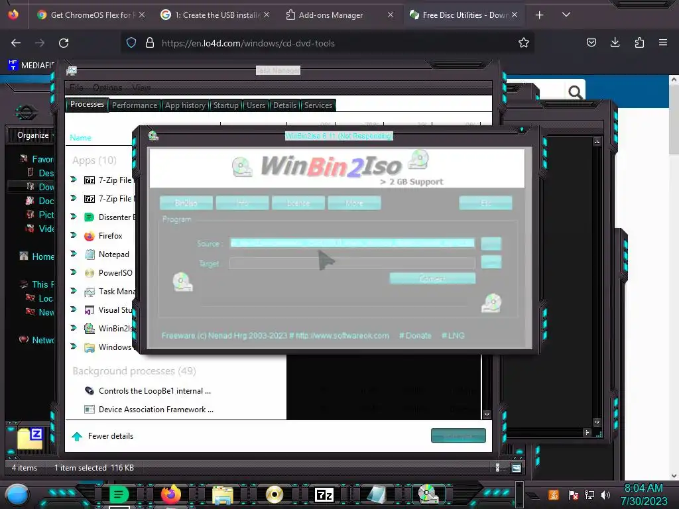Open Dissenter browser from the taskbar
This screenshot has width=679, height=509.
point(118,494)
